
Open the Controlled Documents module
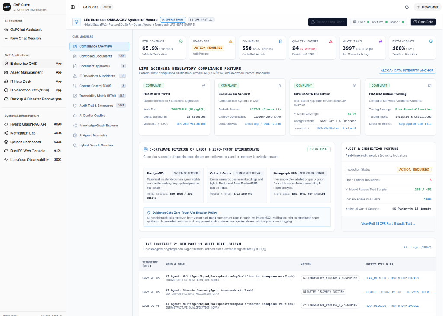click(x=99, y=56)
